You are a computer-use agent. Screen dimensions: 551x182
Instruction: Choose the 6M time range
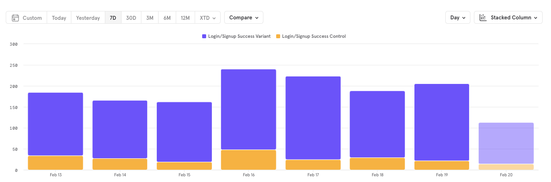[x=167, y=18]
